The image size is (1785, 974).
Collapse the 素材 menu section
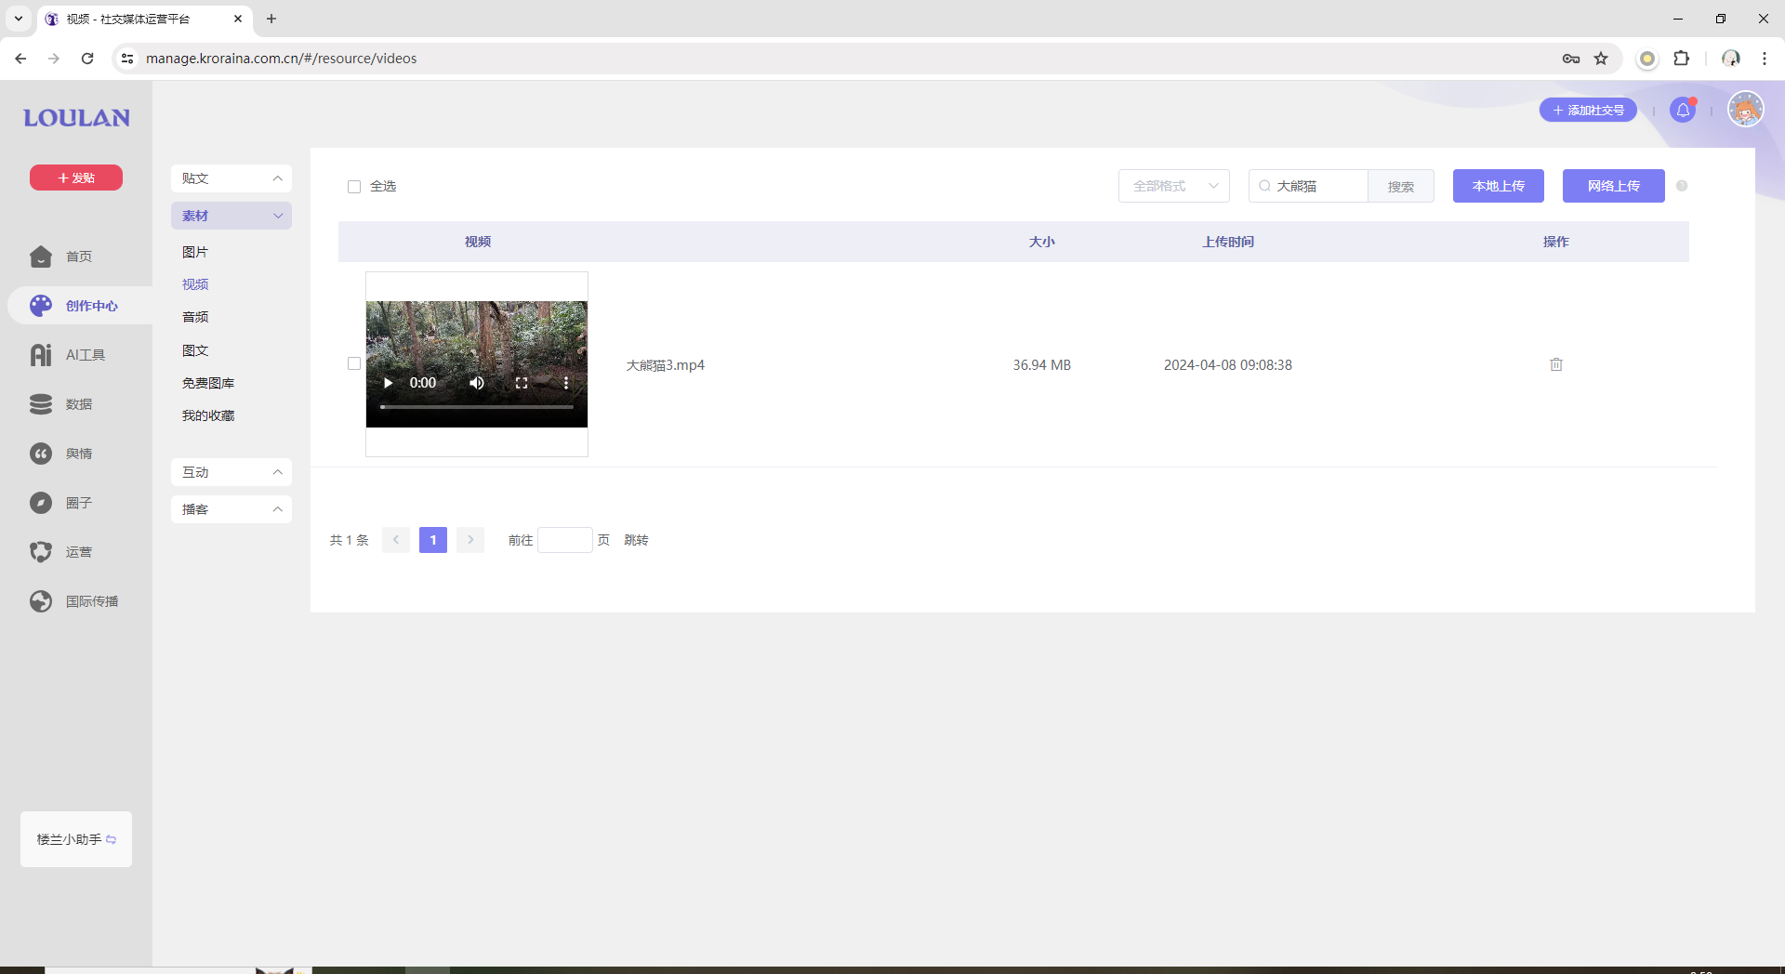click(x=231, y=216)
